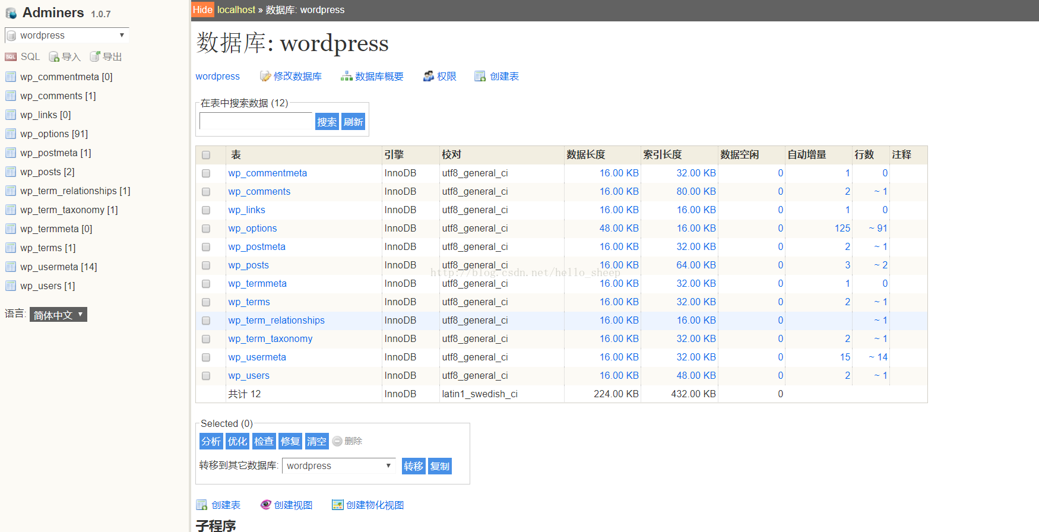Click the optimize (优化) button
Screen dimensions: 1039x532
pos(237,441)
